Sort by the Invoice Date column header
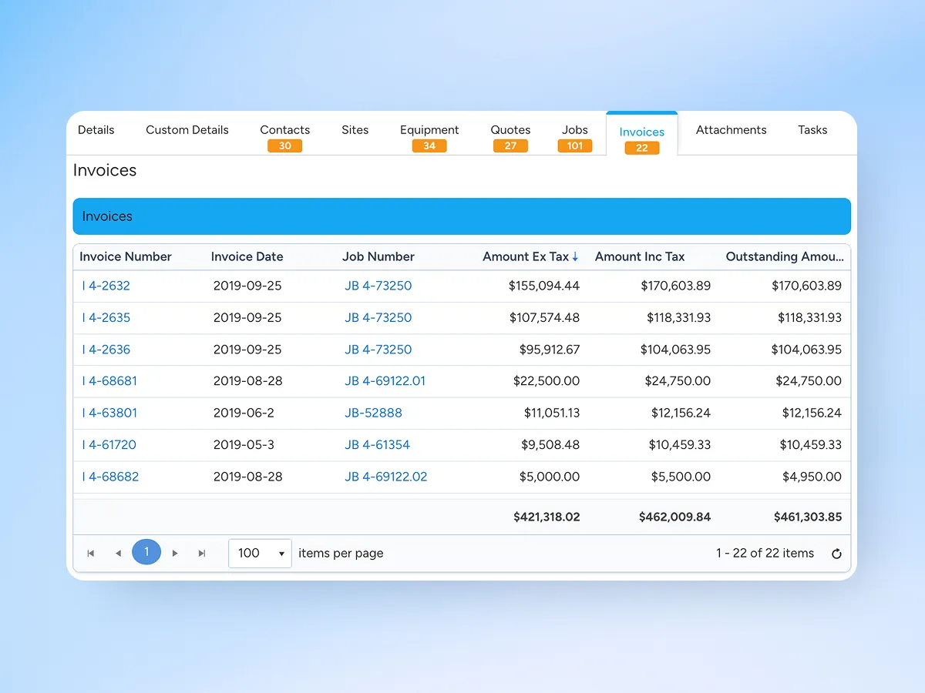Image resolution: width=925 pixels, height=693 pixels. click(247, 257)
